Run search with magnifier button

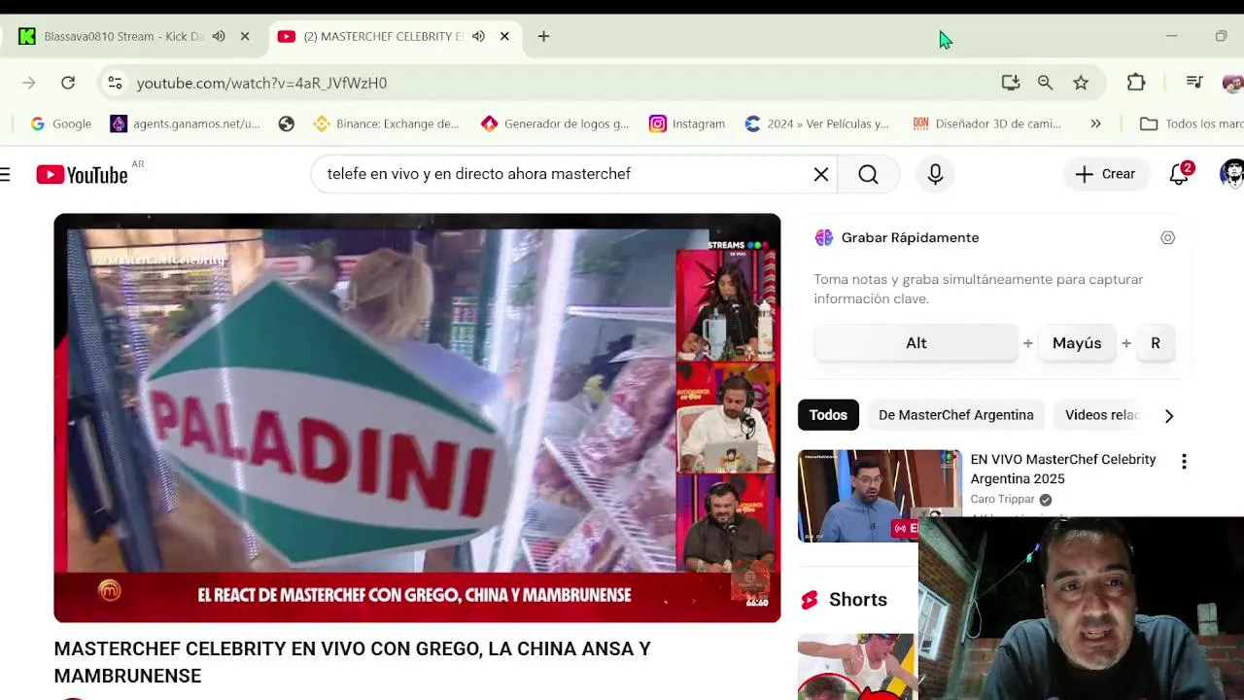869,174
